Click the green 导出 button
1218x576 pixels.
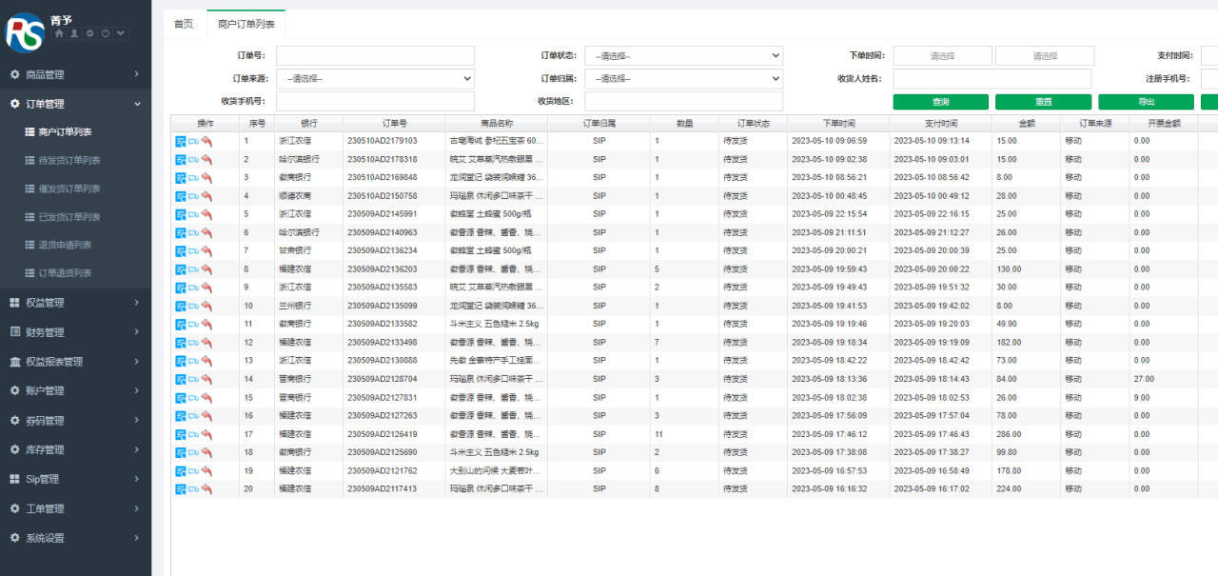pos(1146,102)
